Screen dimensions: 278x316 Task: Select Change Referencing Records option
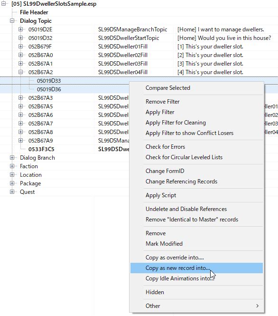(196, 182)
